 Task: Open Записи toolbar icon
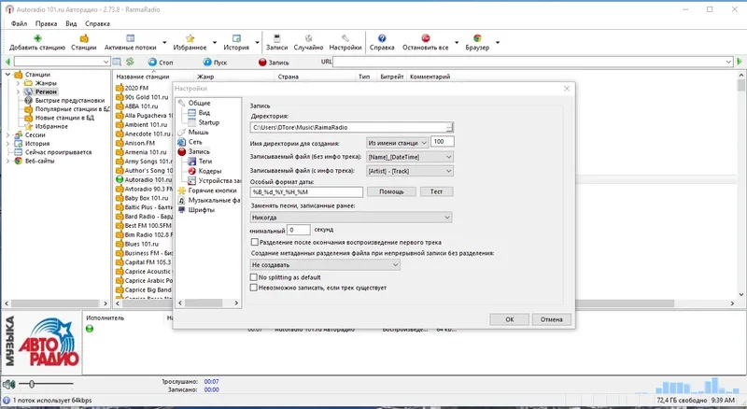[x=276, y=38]
